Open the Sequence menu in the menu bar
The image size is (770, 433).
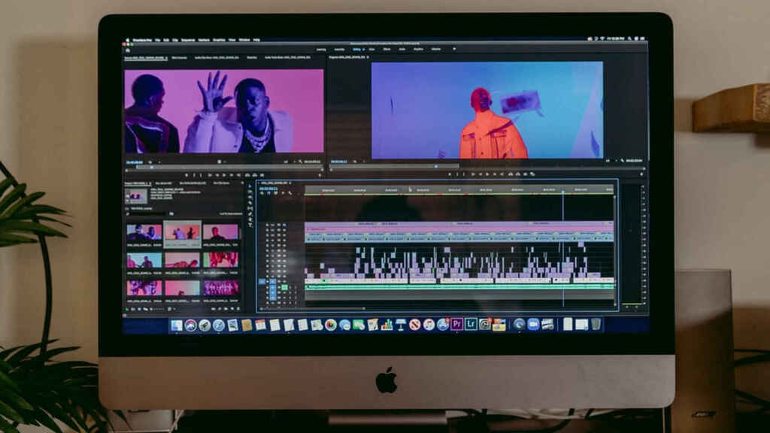pos(187,40)
